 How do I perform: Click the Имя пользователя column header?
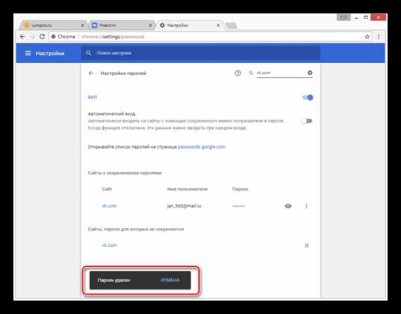point(187,189)
